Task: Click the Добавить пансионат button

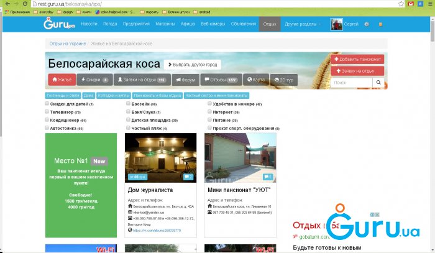Action: [358, 59]
